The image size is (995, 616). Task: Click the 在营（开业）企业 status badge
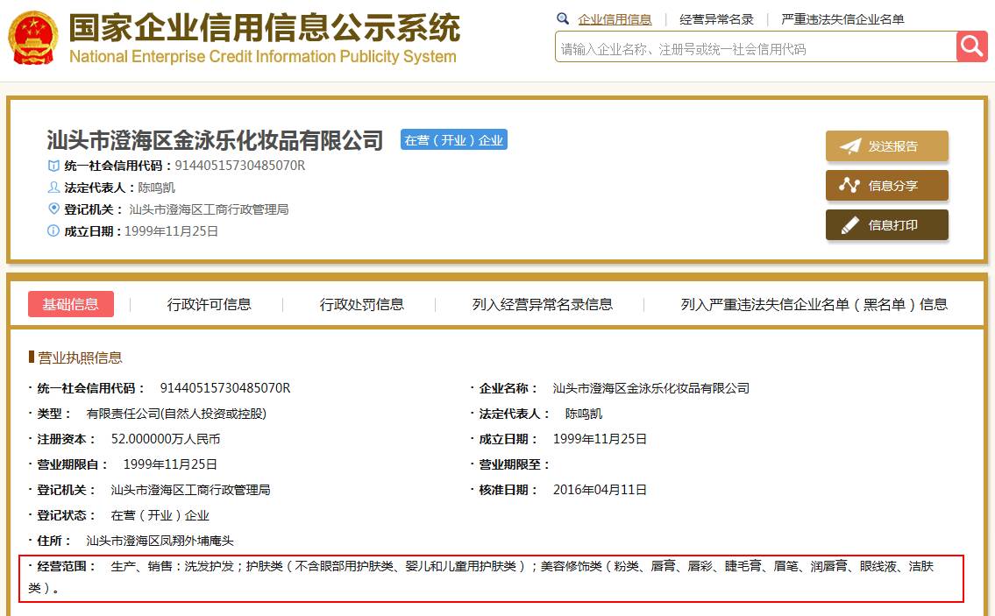tap(454, 139)
